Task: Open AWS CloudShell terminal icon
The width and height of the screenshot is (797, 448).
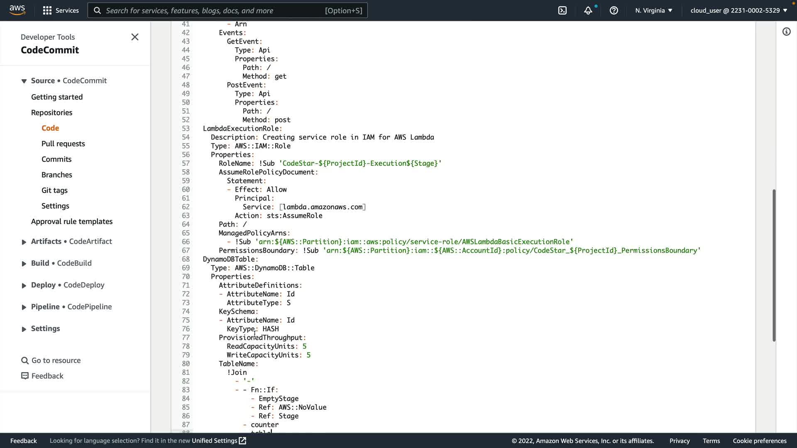Action: (562, 10)
